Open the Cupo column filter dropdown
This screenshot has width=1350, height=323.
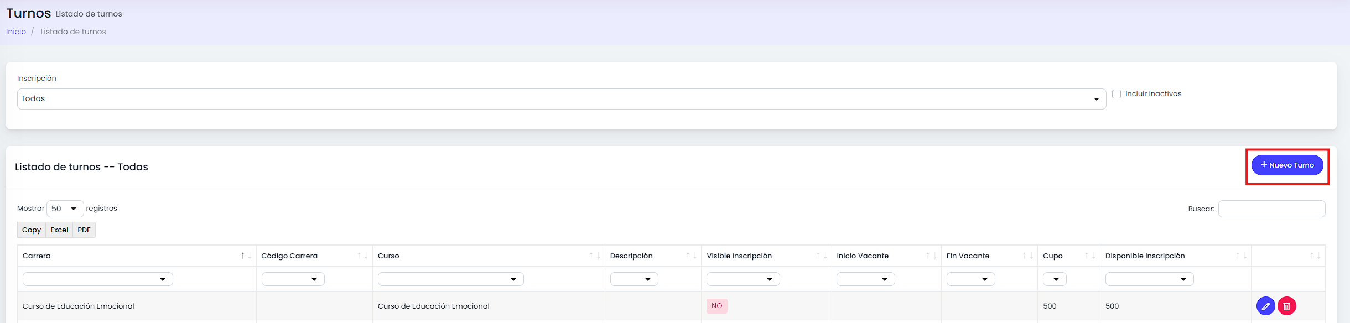(x=1055, y=279)
